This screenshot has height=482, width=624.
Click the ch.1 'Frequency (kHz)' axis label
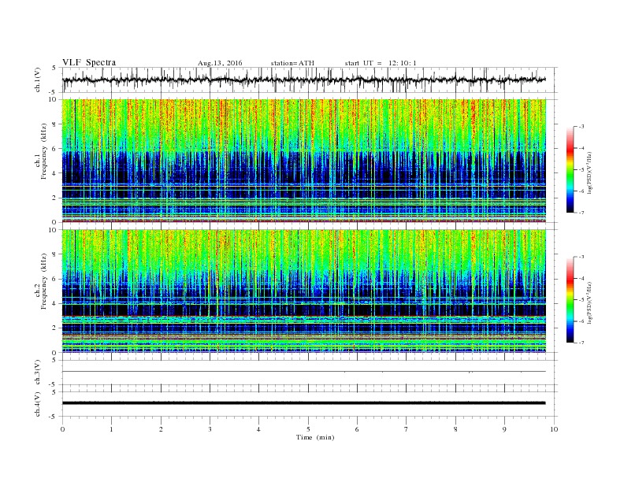[44, 151]
